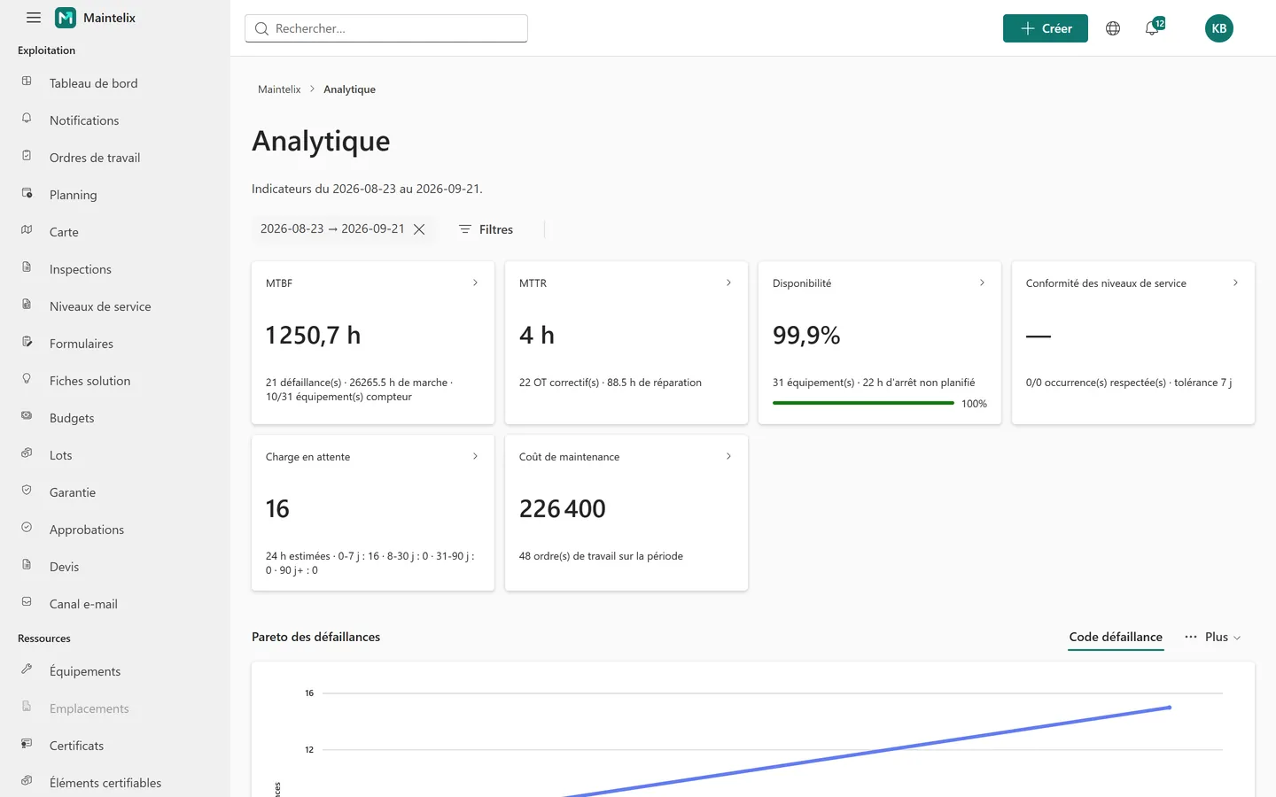1276x797 pixels.
Task: Expand the Charge en attente card chevron
Action: [475, 456]
